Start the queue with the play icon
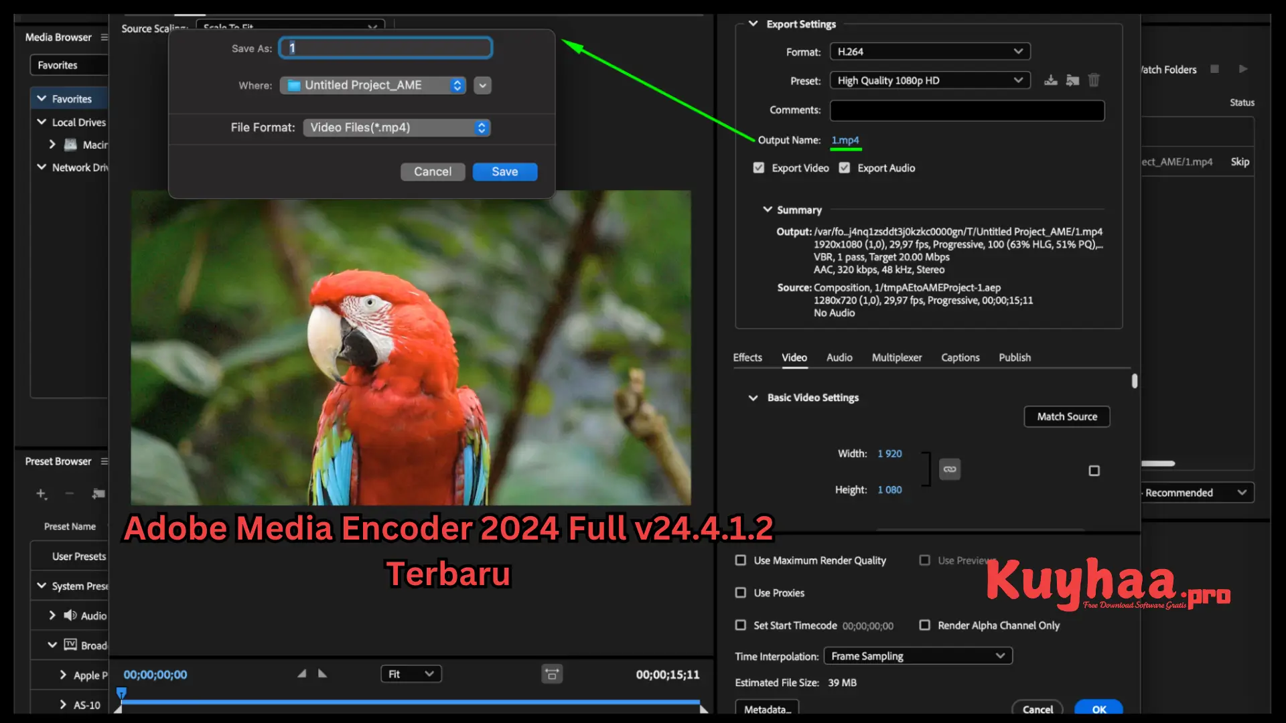This screenshot has width=1286, height=723. [x=1243, y=69]
